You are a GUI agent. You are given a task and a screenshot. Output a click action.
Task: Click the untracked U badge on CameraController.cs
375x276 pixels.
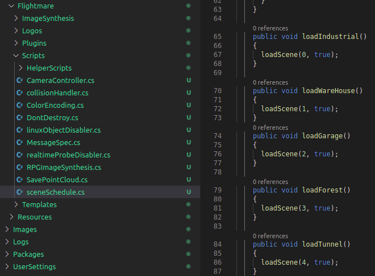[189, 80]
